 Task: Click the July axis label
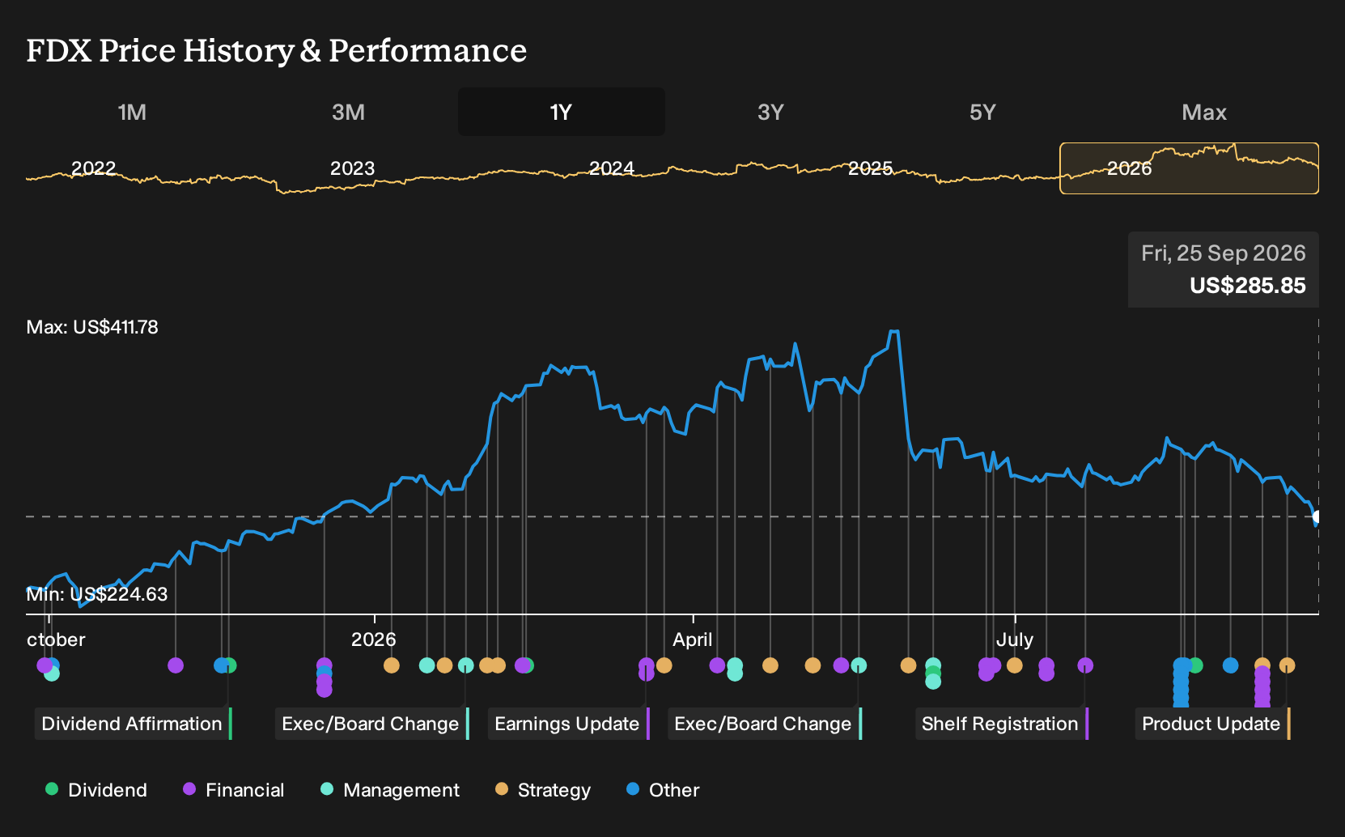1015,639
